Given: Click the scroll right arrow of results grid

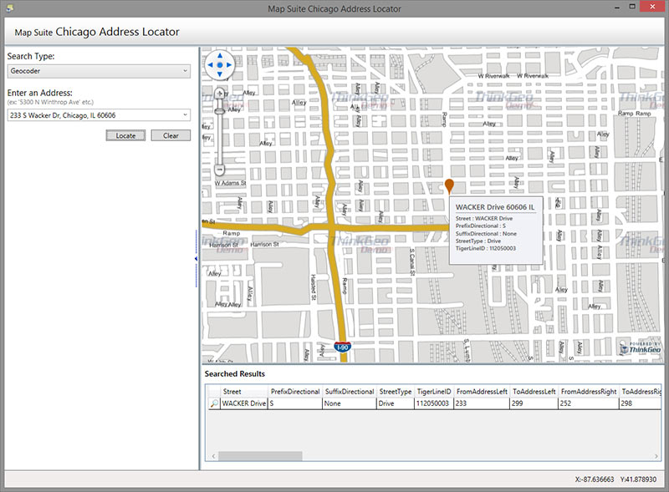Looking at the screenshot, I should (x=656, y=456).
